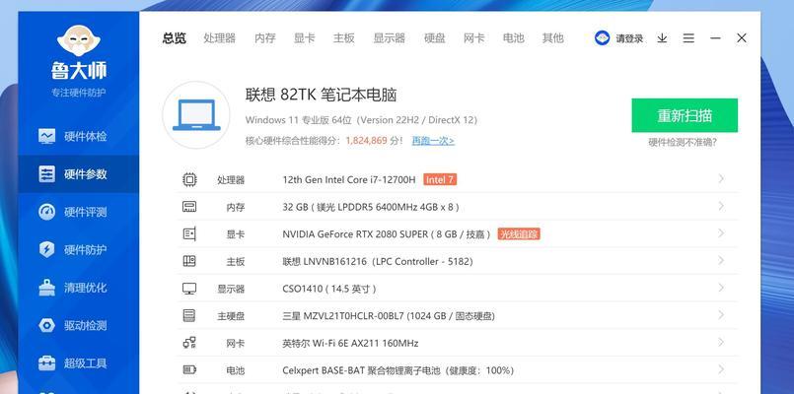Open 清理优化 broom icon
Screen dimensions: 794x394
pyautogui.click(x=46, y=288)
